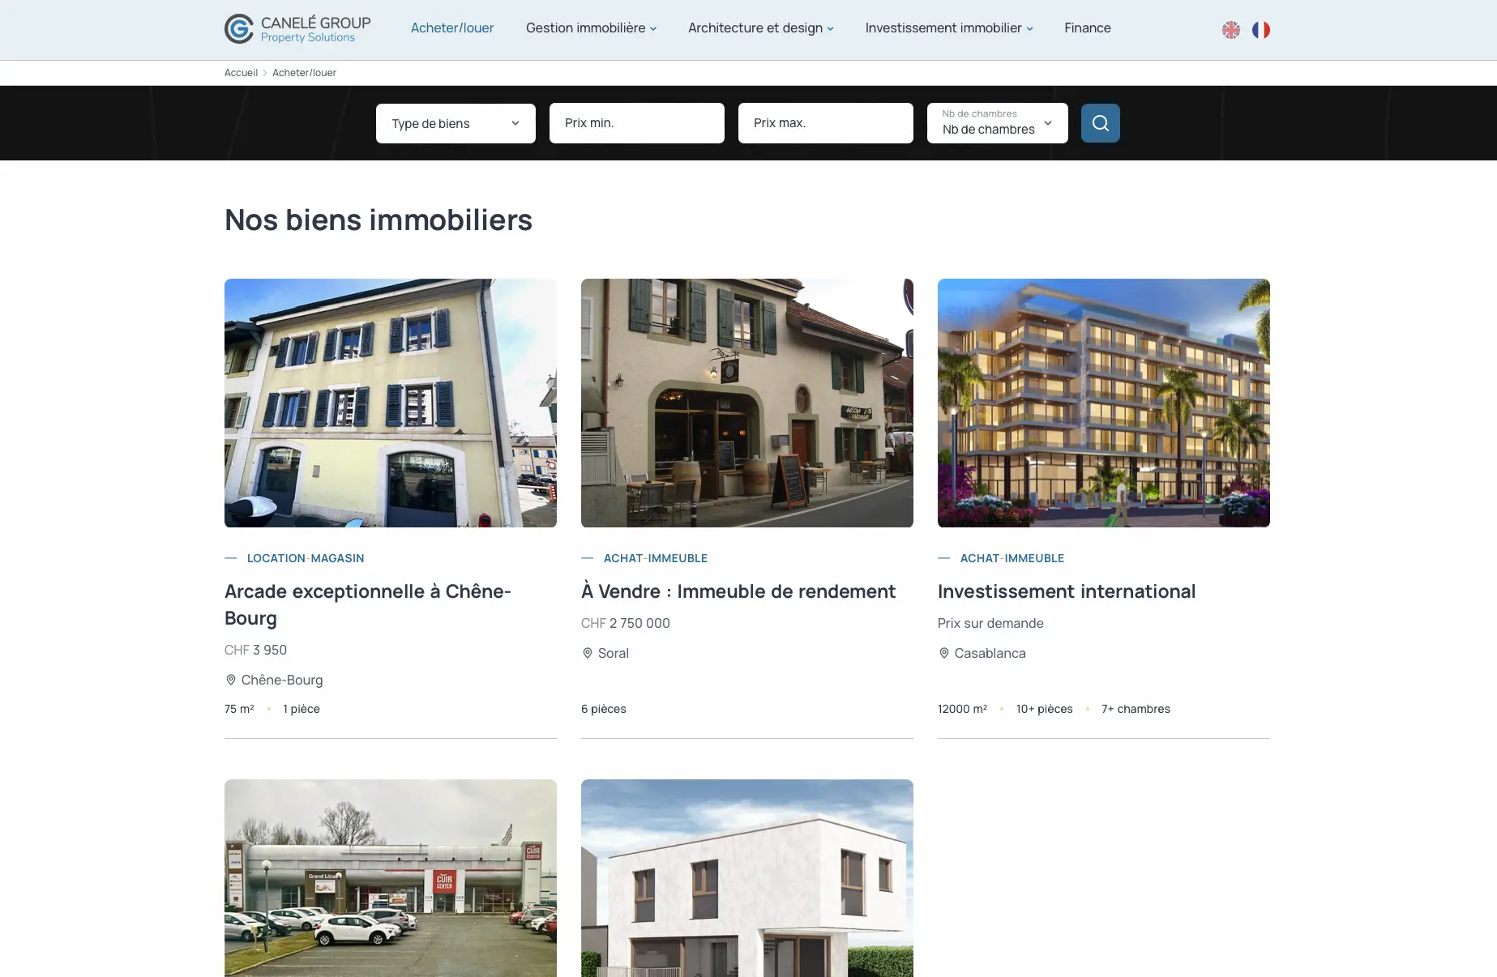Open the Immeuble de rendement property photo

click(x=746, y=403)
